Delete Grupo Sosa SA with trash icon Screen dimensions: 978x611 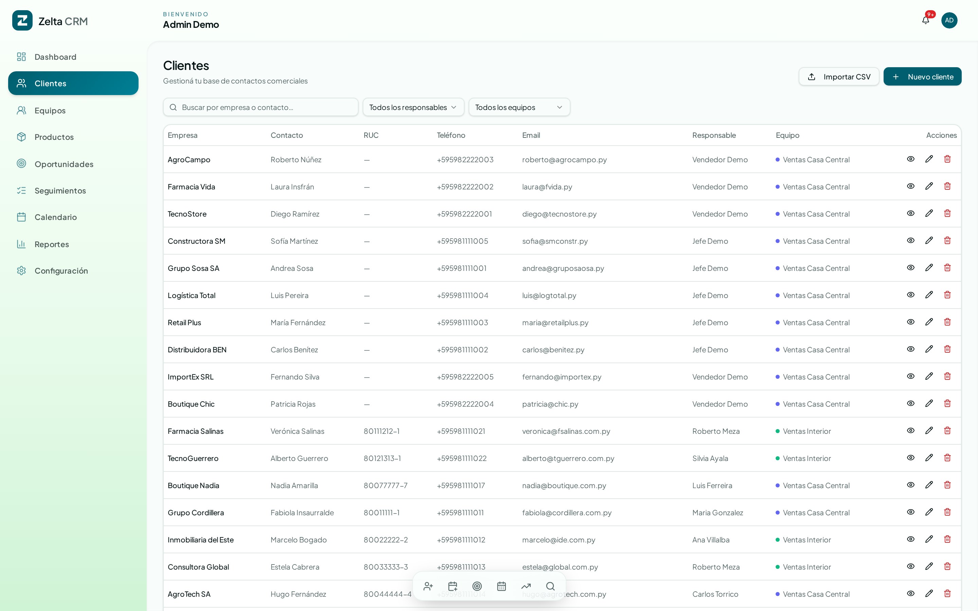click(x=947, y=267)
